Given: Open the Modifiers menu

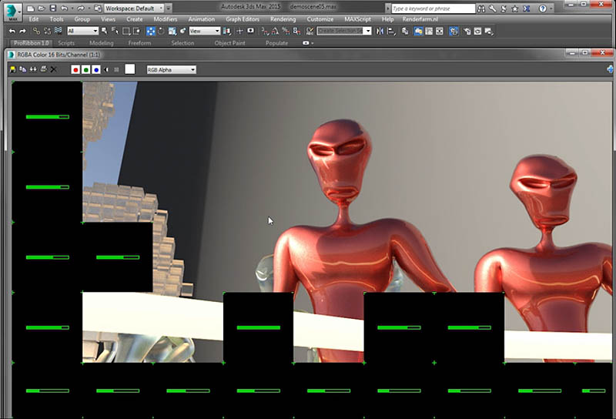Looking at the screenshot, I should [x=165, y=19].
